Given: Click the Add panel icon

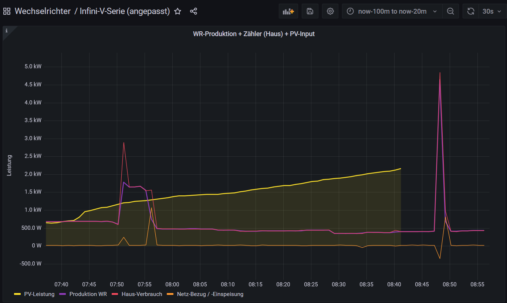Looking at the screenshot, I should click(288, 11).
